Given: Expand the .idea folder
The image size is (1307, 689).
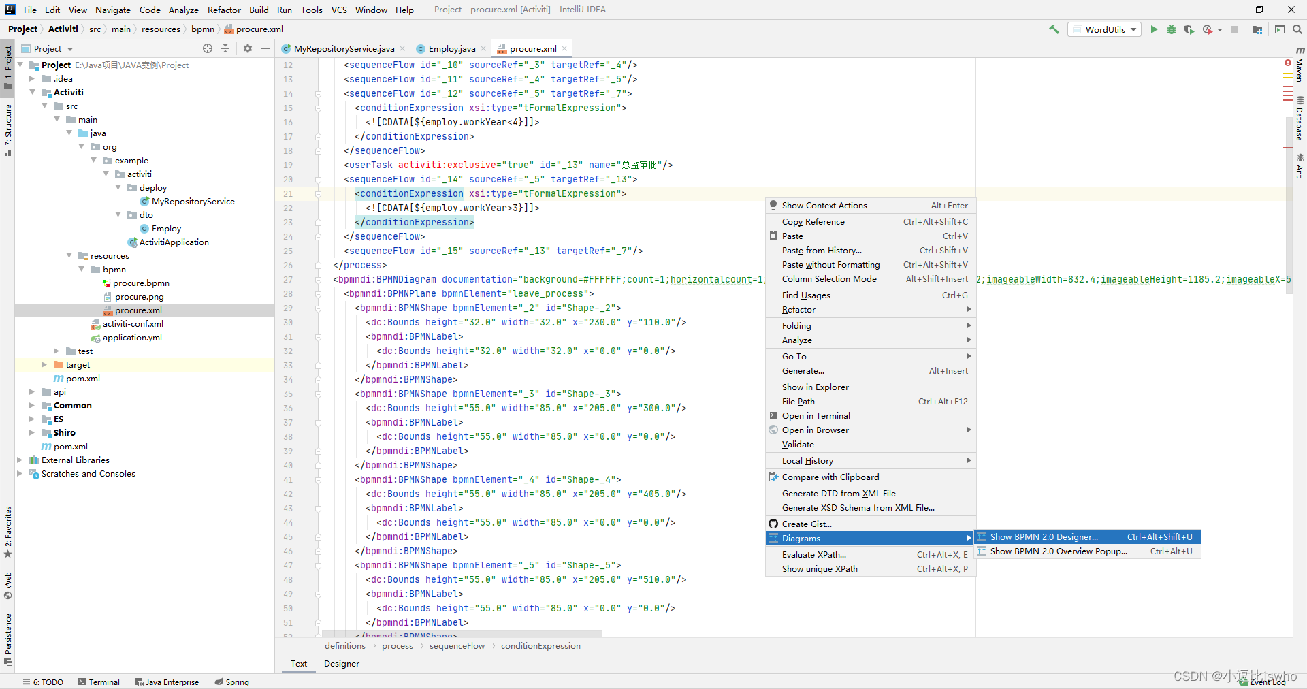Looking at the screenshot, I should pos(32,78).
